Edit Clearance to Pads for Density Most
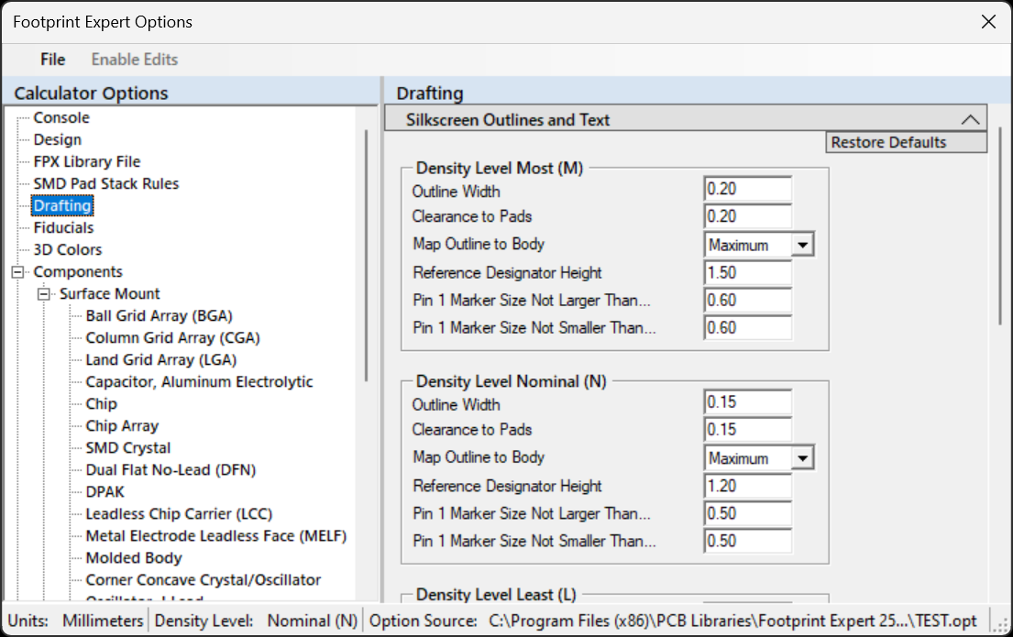 747,215
